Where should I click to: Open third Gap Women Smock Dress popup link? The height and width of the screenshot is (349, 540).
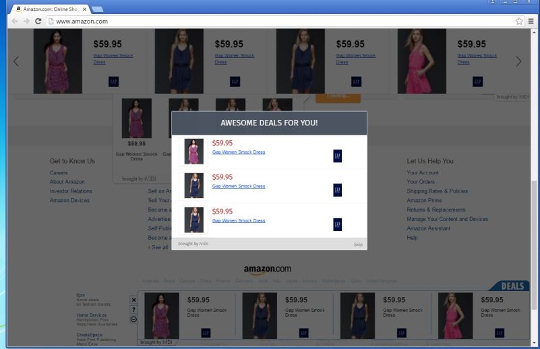pyautogui.click(x=239, y=220)
